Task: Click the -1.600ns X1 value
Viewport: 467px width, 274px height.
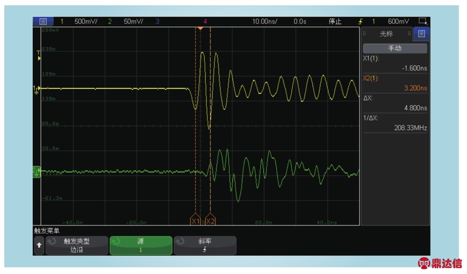Action: click(414, 68)
